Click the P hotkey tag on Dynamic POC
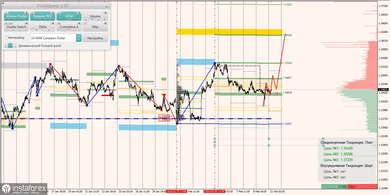Image resolution: width=390 pixels, height=195 pixels. coord(33,13)
